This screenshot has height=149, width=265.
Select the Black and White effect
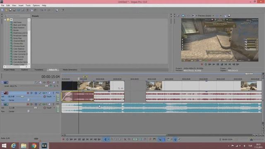coord(19,25)
